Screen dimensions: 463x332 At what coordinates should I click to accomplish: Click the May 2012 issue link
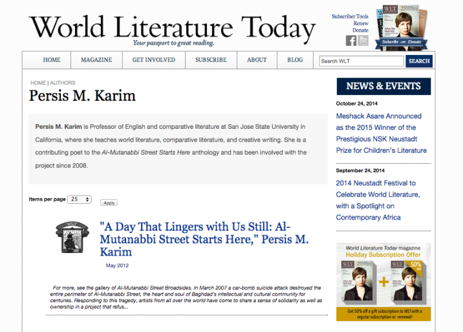[x=117, y=265]
